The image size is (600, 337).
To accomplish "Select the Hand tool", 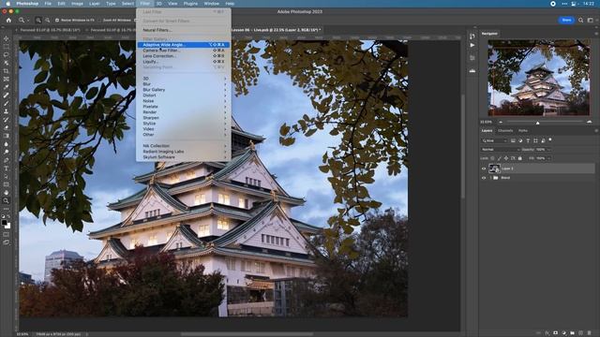I will tap(7, 193).
